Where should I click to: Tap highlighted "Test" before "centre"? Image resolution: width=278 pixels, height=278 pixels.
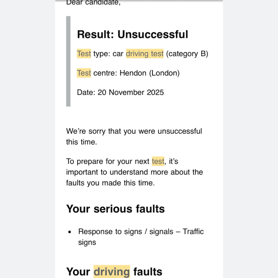(84, 73)
